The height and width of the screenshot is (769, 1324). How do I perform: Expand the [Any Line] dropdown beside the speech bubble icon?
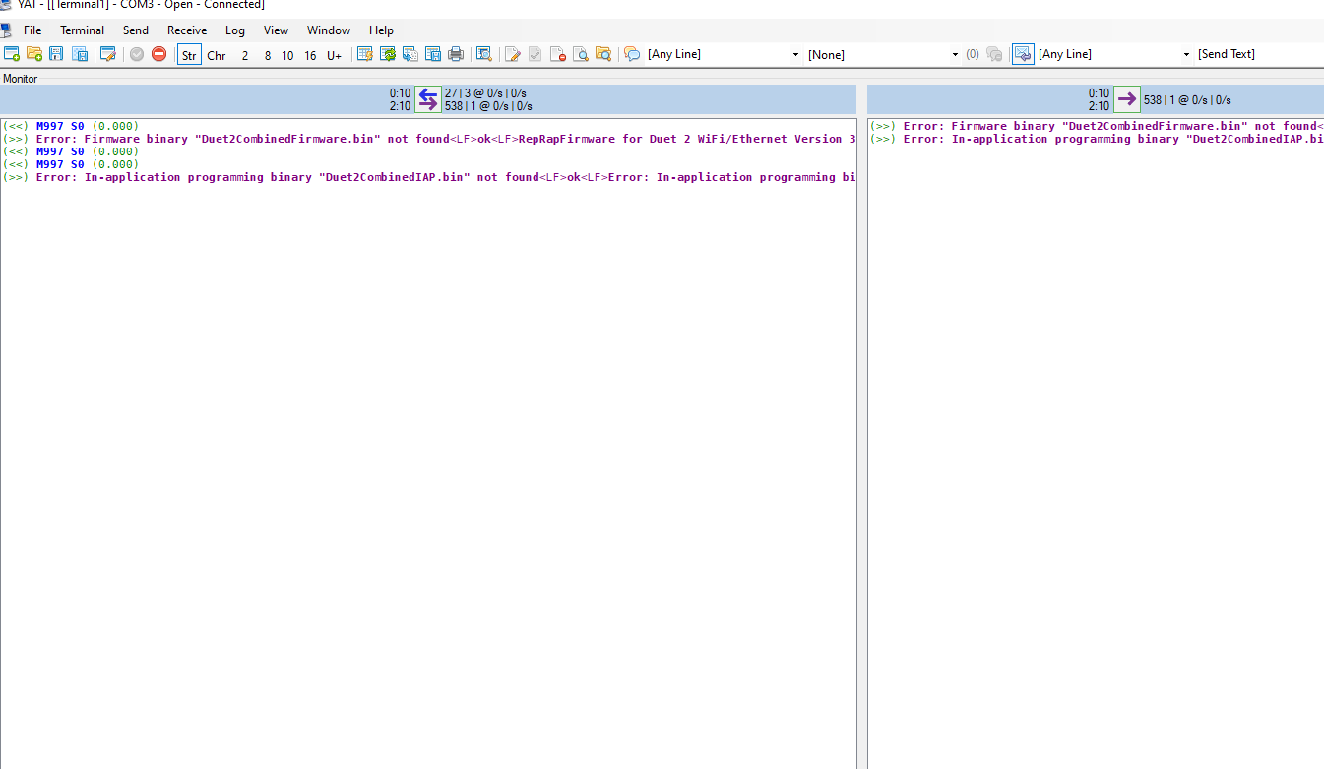795,55
